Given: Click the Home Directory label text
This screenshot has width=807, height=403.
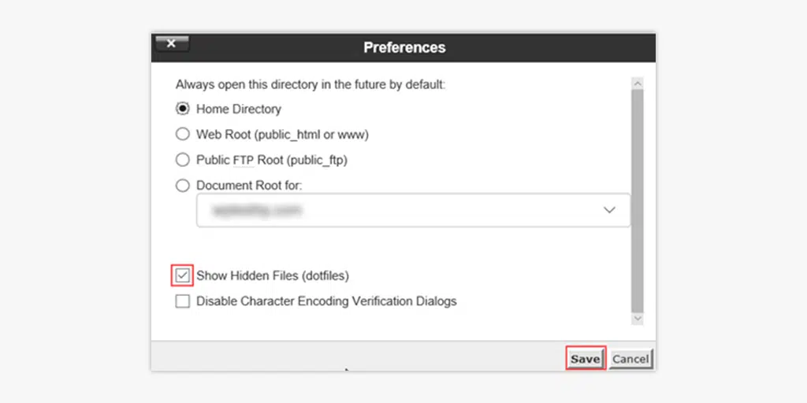Looking at the screenshot, I should click(238, 109).
